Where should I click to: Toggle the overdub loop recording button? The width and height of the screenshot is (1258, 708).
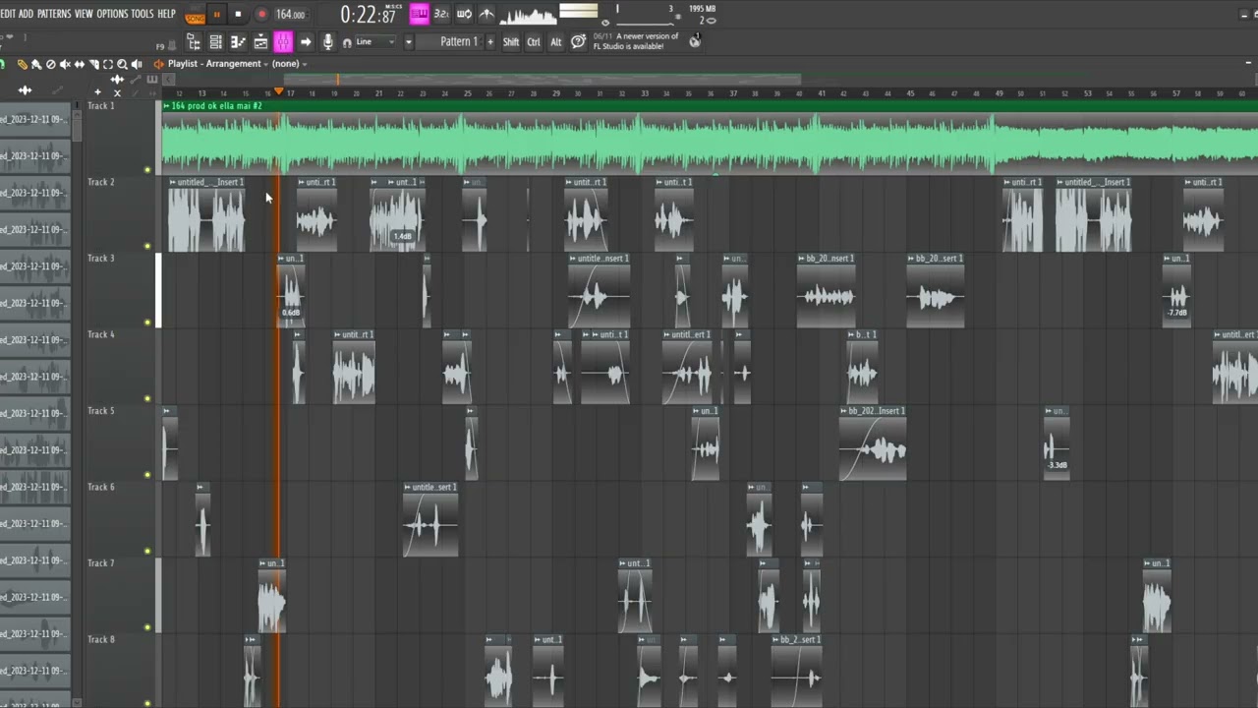click(x=464, y=14)
